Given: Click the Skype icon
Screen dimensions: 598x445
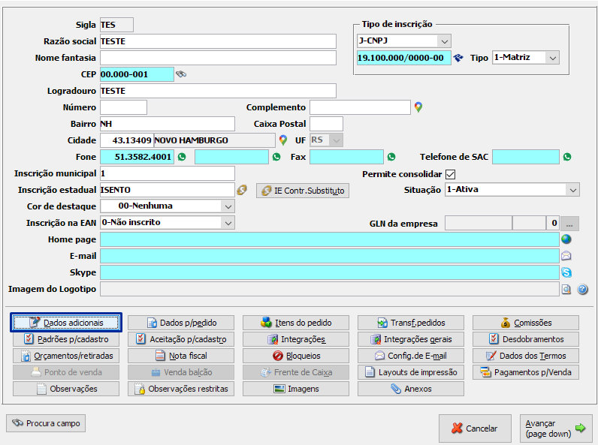Looking at the screenshot, I should coord(566,272).
